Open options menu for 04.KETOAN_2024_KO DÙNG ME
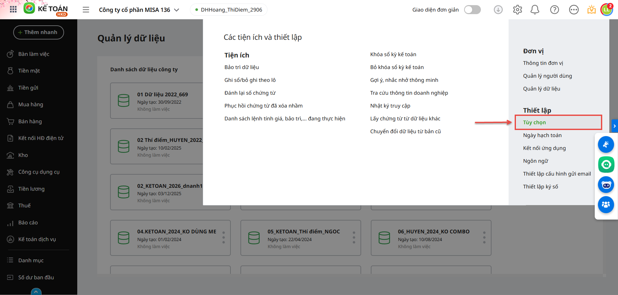618x295 pixels. click(x=223, y=238)
